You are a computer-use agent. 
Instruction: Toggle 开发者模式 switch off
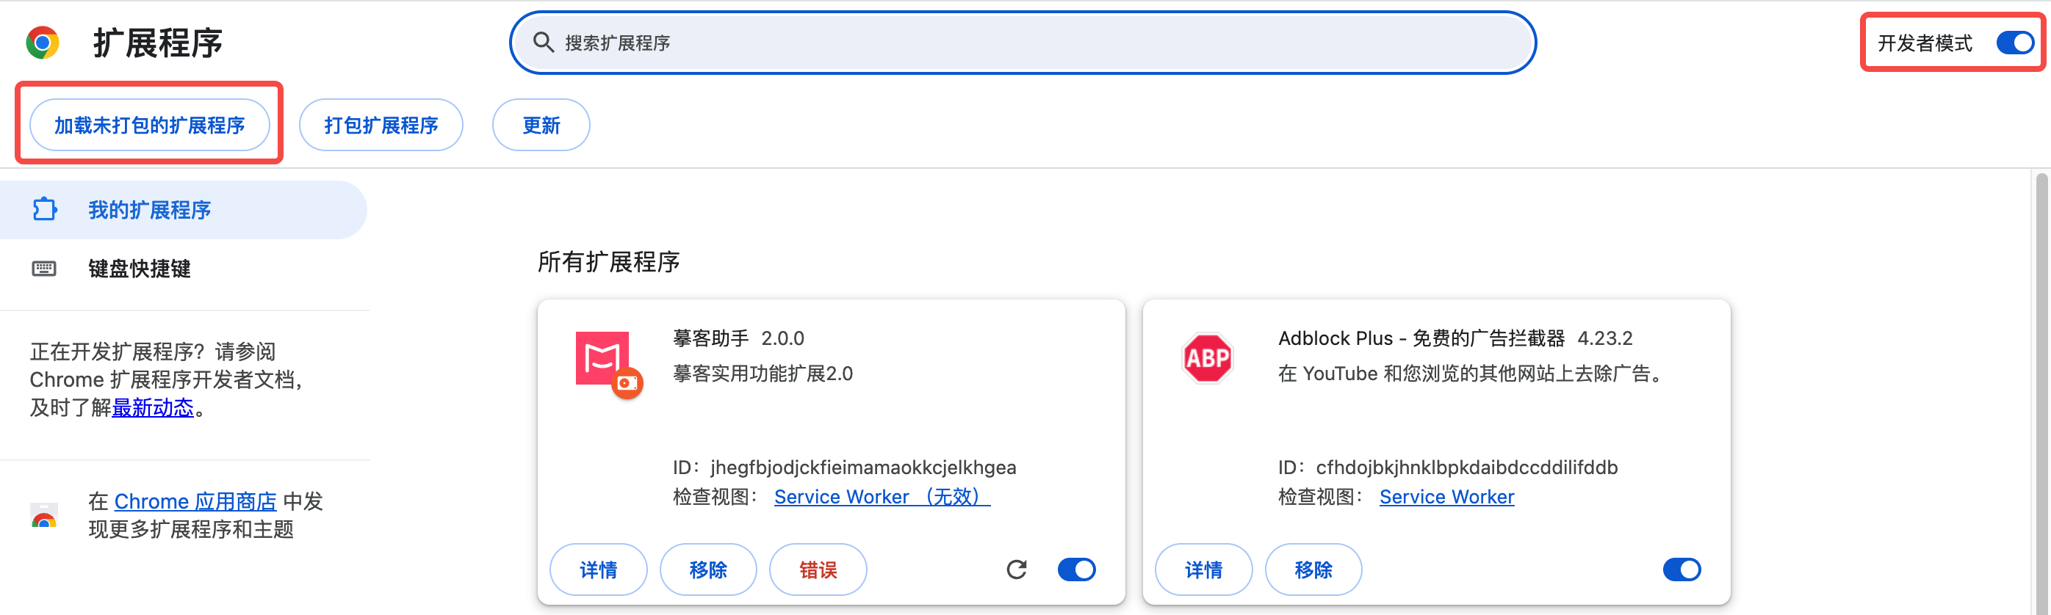coord(2015,43)
